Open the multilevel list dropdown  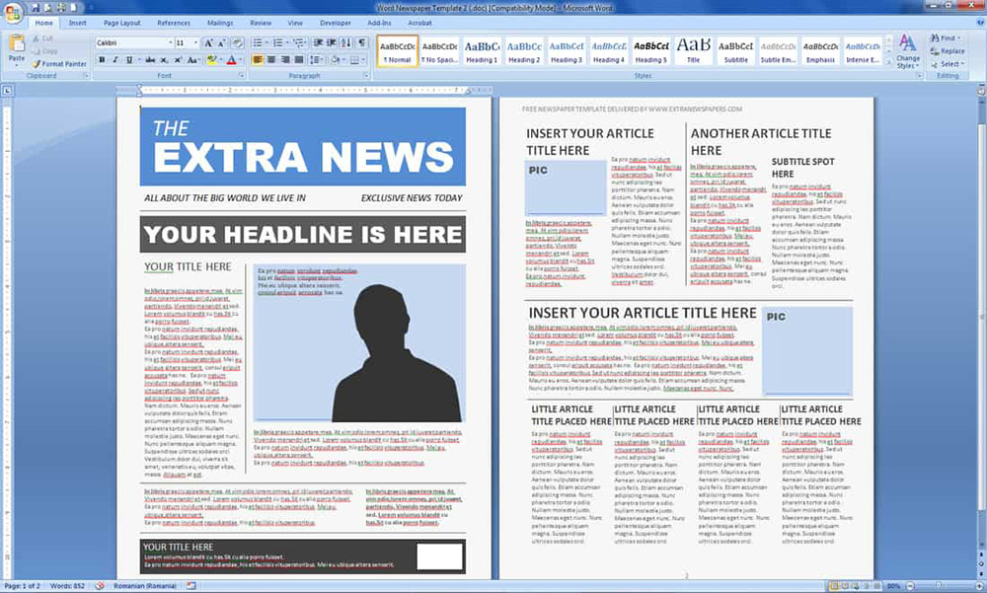[x=299, y=42]
